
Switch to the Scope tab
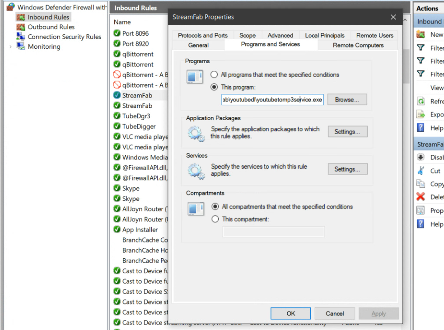(x=248, y=35)
